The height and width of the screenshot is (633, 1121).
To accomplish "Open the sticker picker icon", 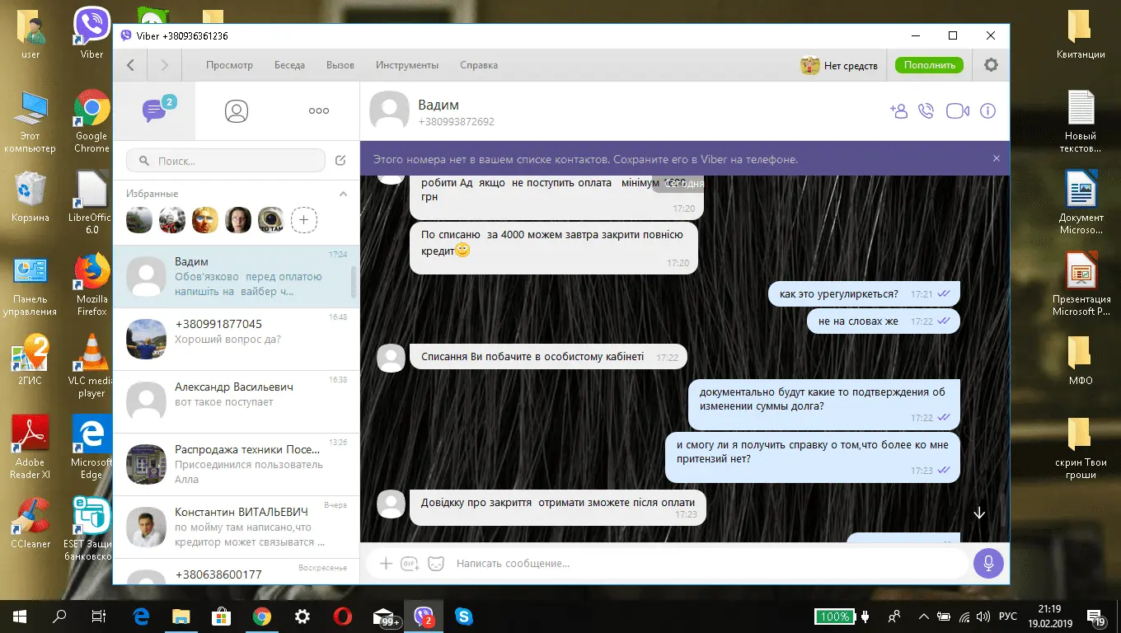I will click(x=436, y=564).
